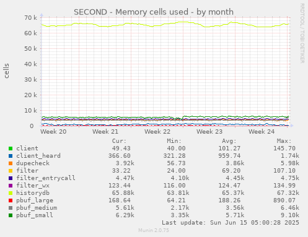Click the filter_entrycall dark blue swatch
The height and width of the screenshot is (237, 308).
tap(11, 178)
